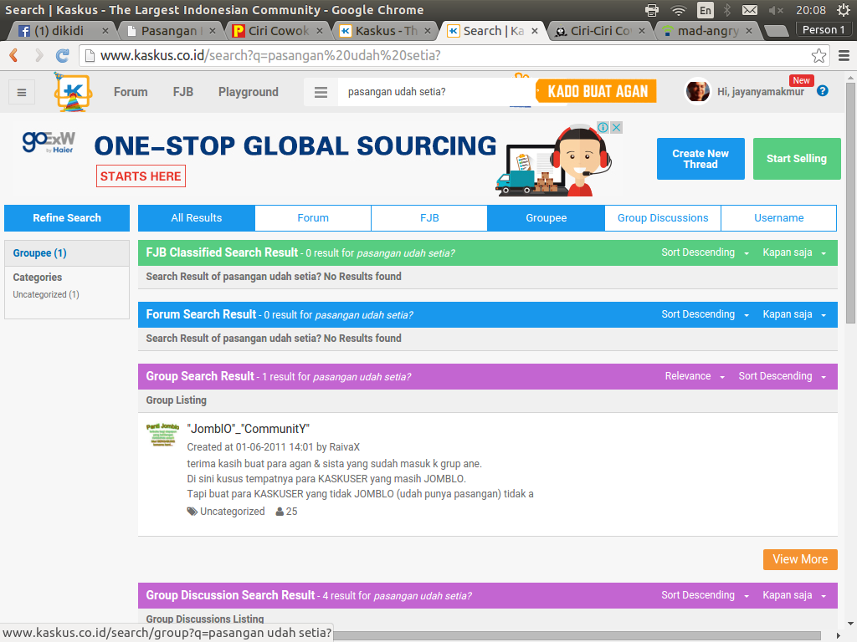
Task: Click Create New Thread button
Action: click(700, 159)
